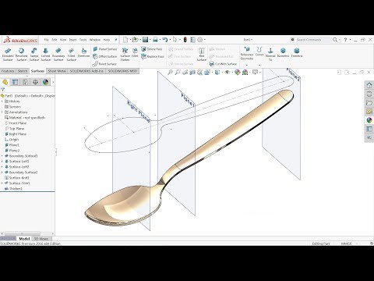Select the Lofted Surface tool
374x281 pixels.
coord(45,54)
